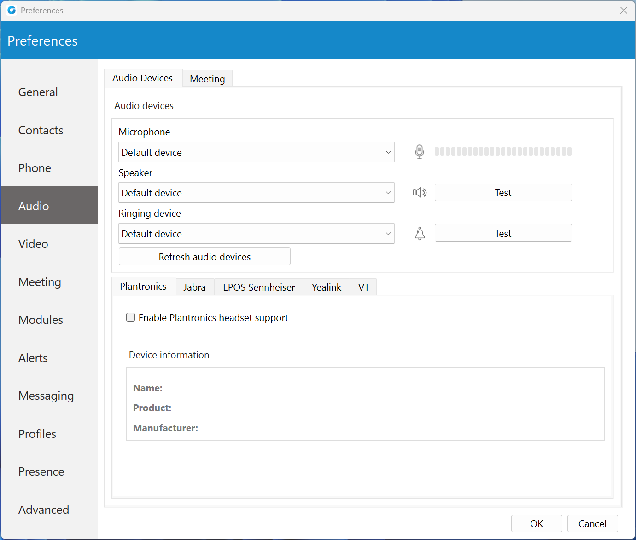The height and width of the screenshot is (540, 636).
Task: Click the speaker icon next to Test button
Action: click(x=420, y=192)
